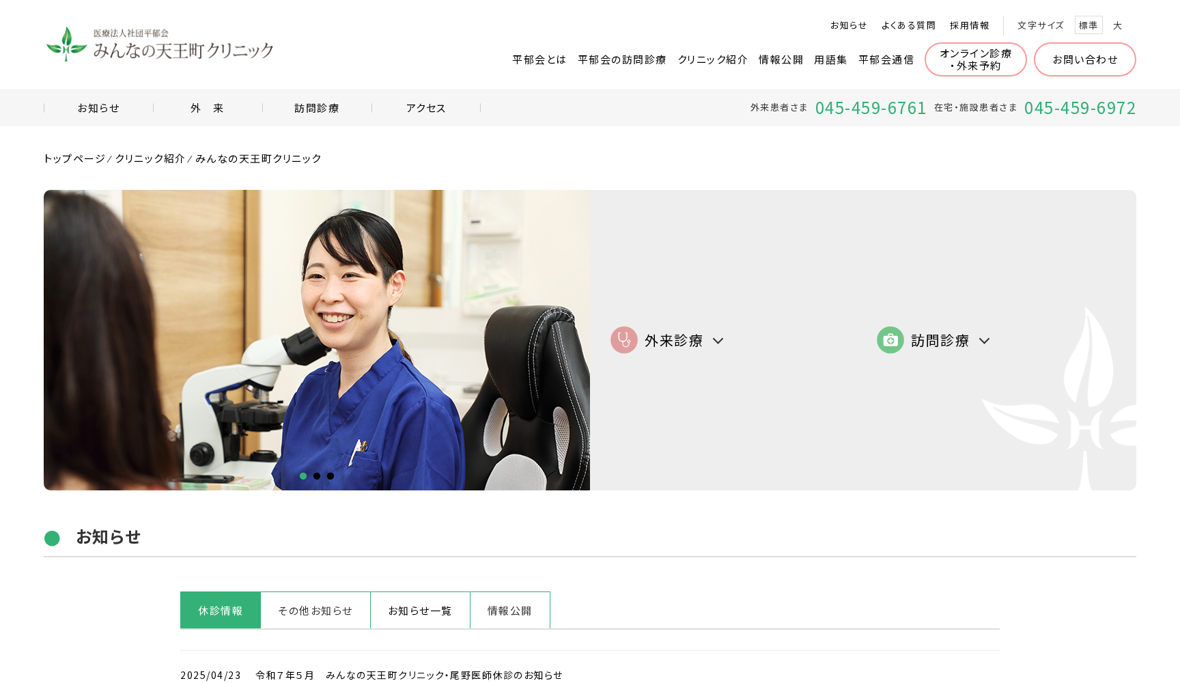
Task: Switch text size to 標準
Action: (1088, 25)
